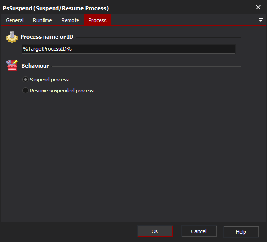Select the Suspend process radio button
This screenshot has width=267, height=242.
(25, 80)
